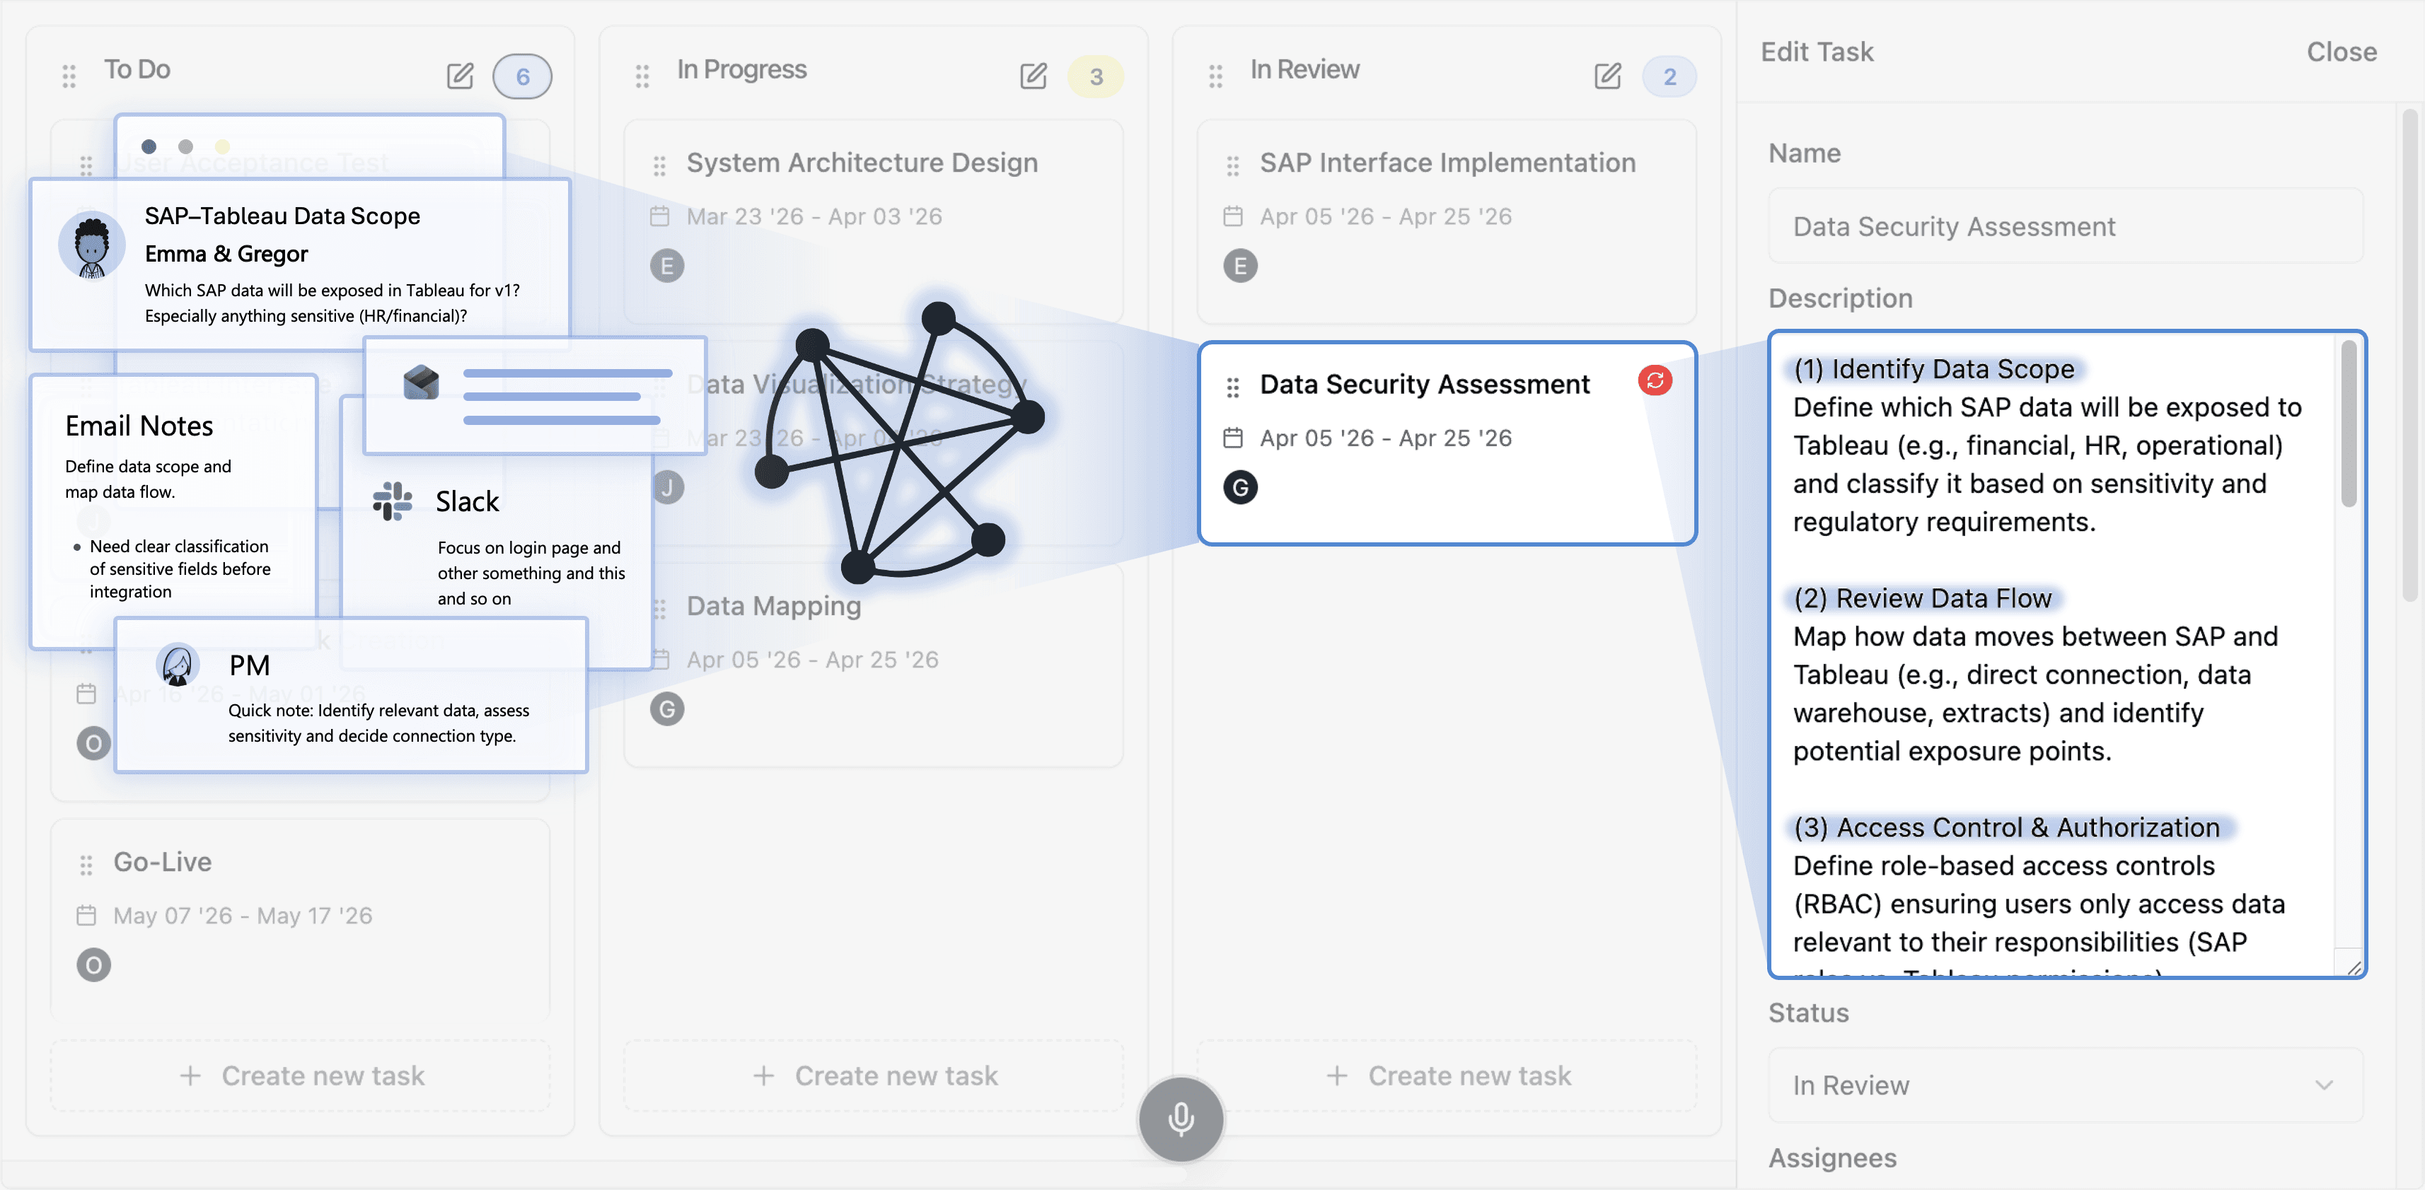Viewport: 2425px width, 1190px height.
Task: Click the edit pencil icon in To Do header
Action: [461, 76]
